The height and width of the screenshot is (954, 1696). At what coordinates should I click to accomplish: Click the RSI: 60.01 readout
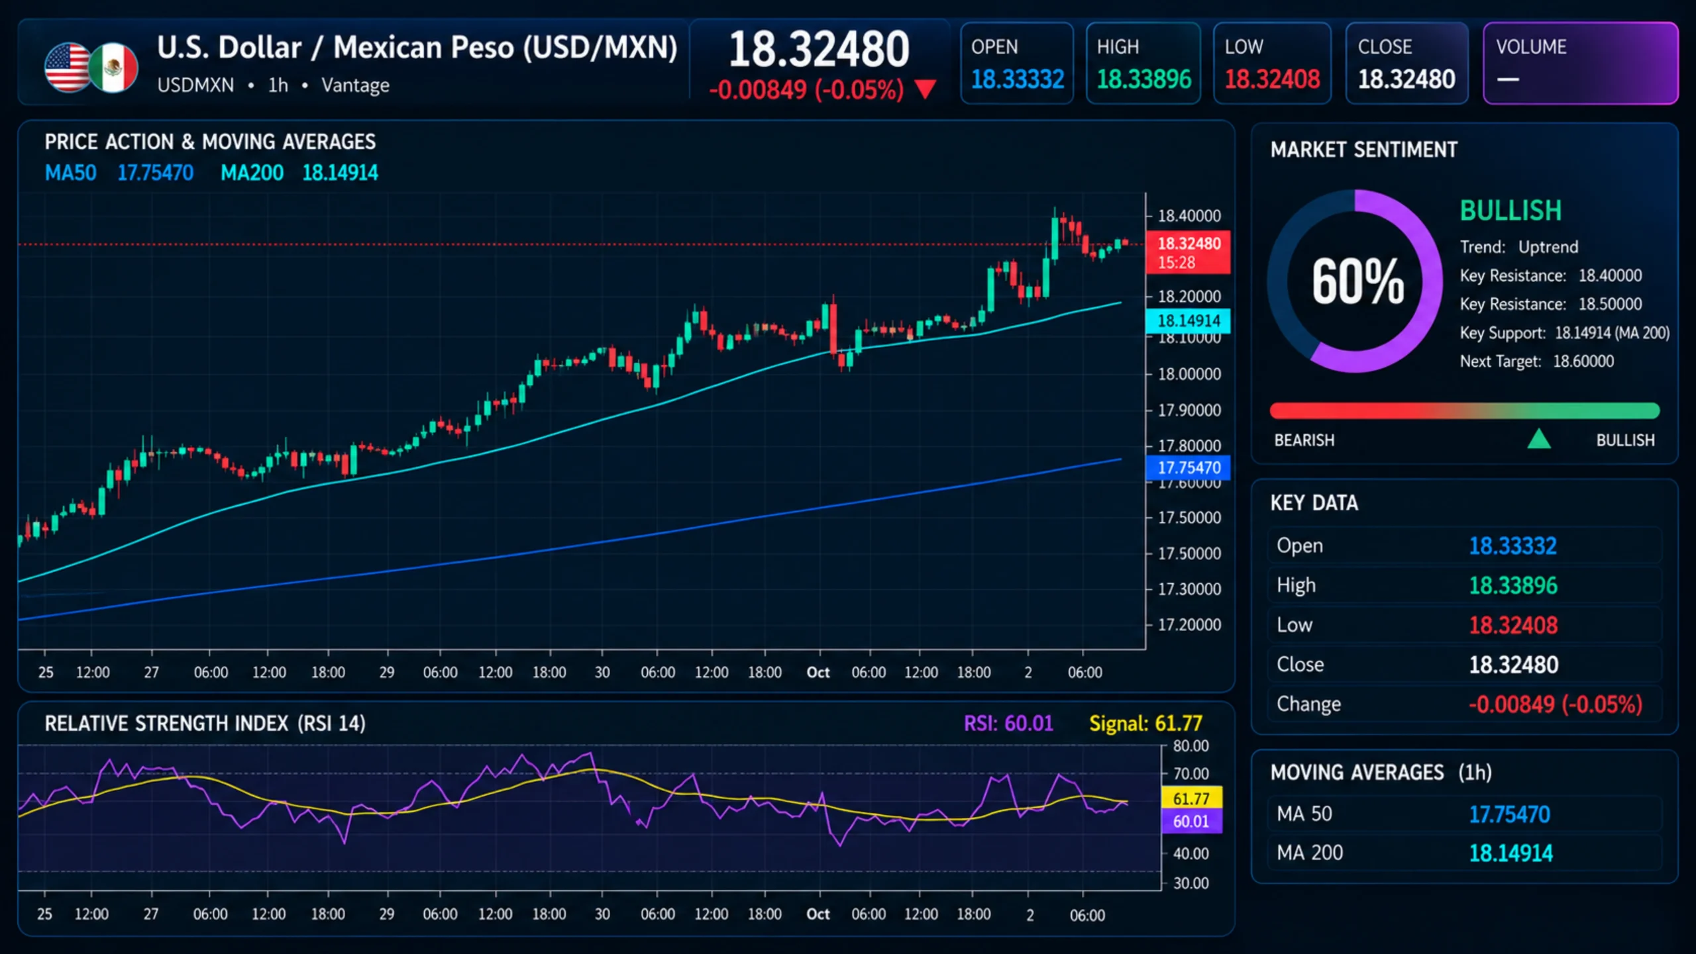click(x=1008, y=723)
